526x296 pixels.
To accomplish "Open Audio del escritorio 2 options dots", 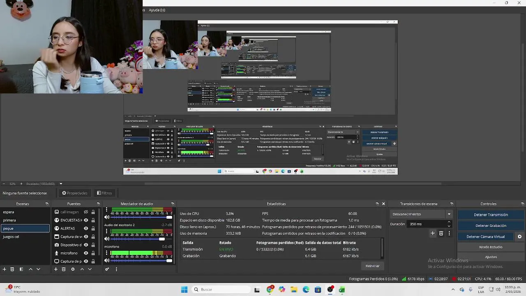I will pos(106,231).
